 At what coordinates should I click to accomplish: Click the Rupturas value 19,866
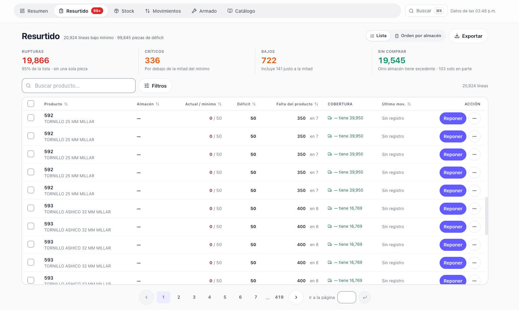pos(36,61)
